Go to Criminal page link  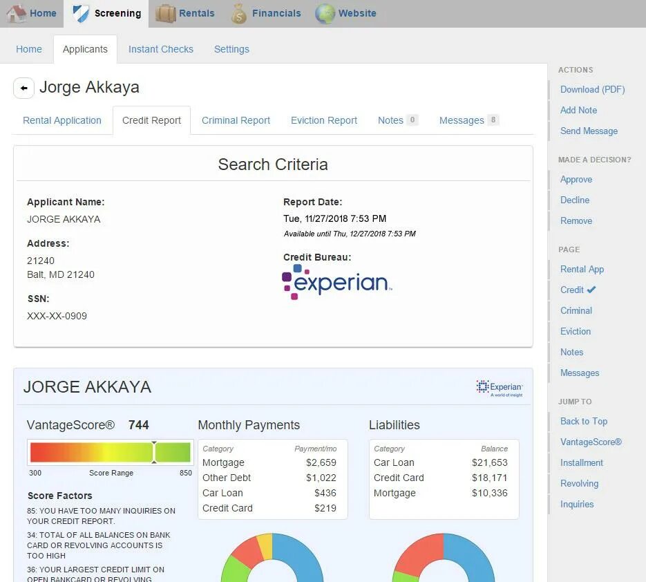[576, 310]
